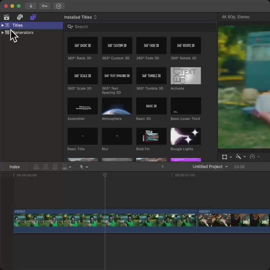The width and height of the screenshot is (270, 270).
Task: Open the Libraries sidebar clapperboard icon
Action: (x=6, y=17)
